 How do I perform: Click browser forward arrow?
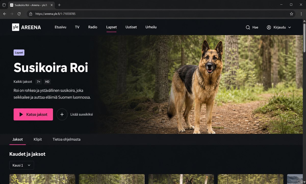click(x=12, y=14)
